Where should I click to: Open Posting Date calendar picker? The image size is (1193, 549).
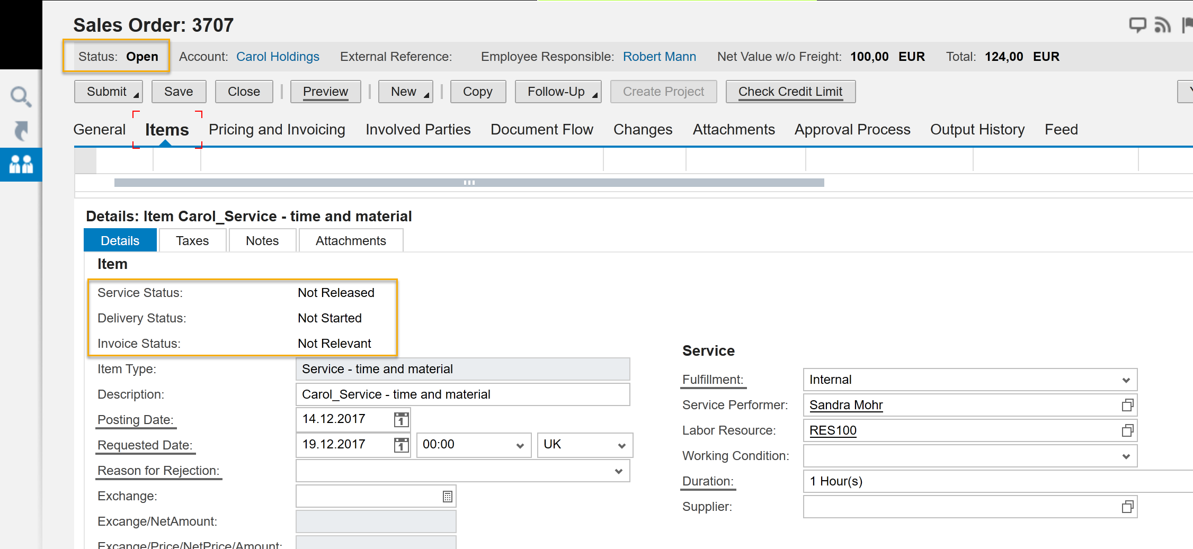point(401,419)
